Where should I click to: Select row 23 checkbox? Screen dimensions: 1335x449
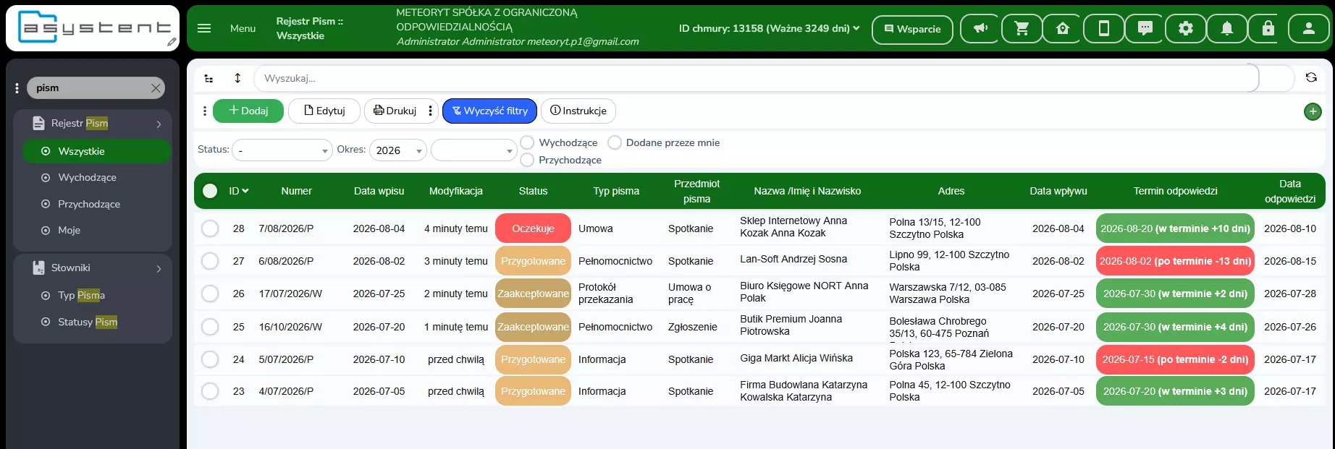coord(210,391)
